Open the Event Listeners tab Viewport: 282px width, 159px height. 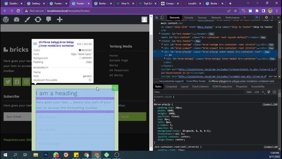point(200,87)
